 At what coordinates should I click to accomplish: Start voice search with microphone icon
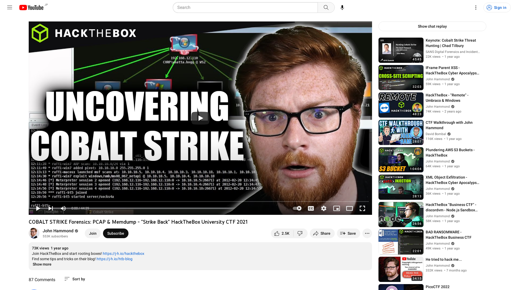coord(342,8)
